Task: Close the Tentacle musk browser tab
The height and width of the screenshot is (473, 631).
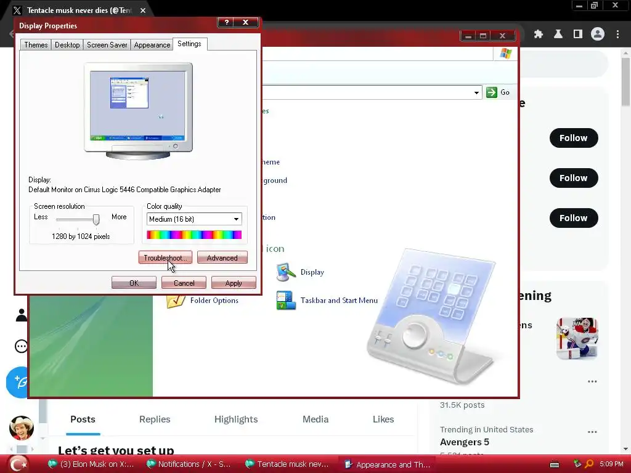Action: (143, 10)
